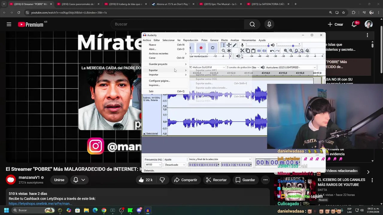Open the YouTube guide hamburger menu
Screen dimensions: 383x215
[9, 24]
